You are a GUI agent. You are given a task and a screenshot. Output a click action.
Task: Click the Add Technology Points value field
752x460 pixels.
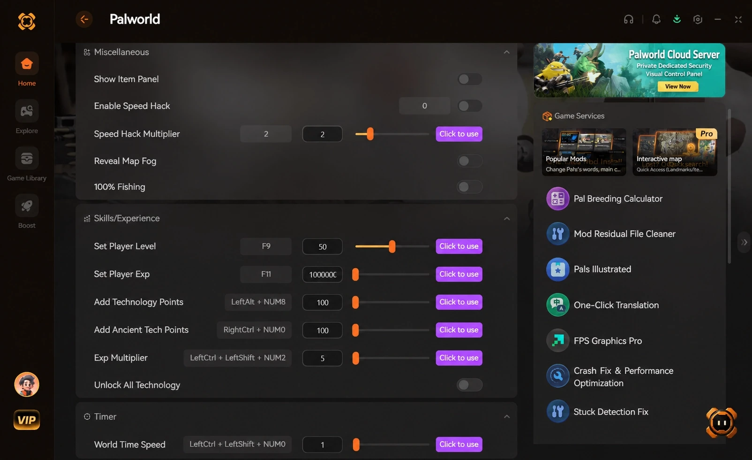[323, 302]
